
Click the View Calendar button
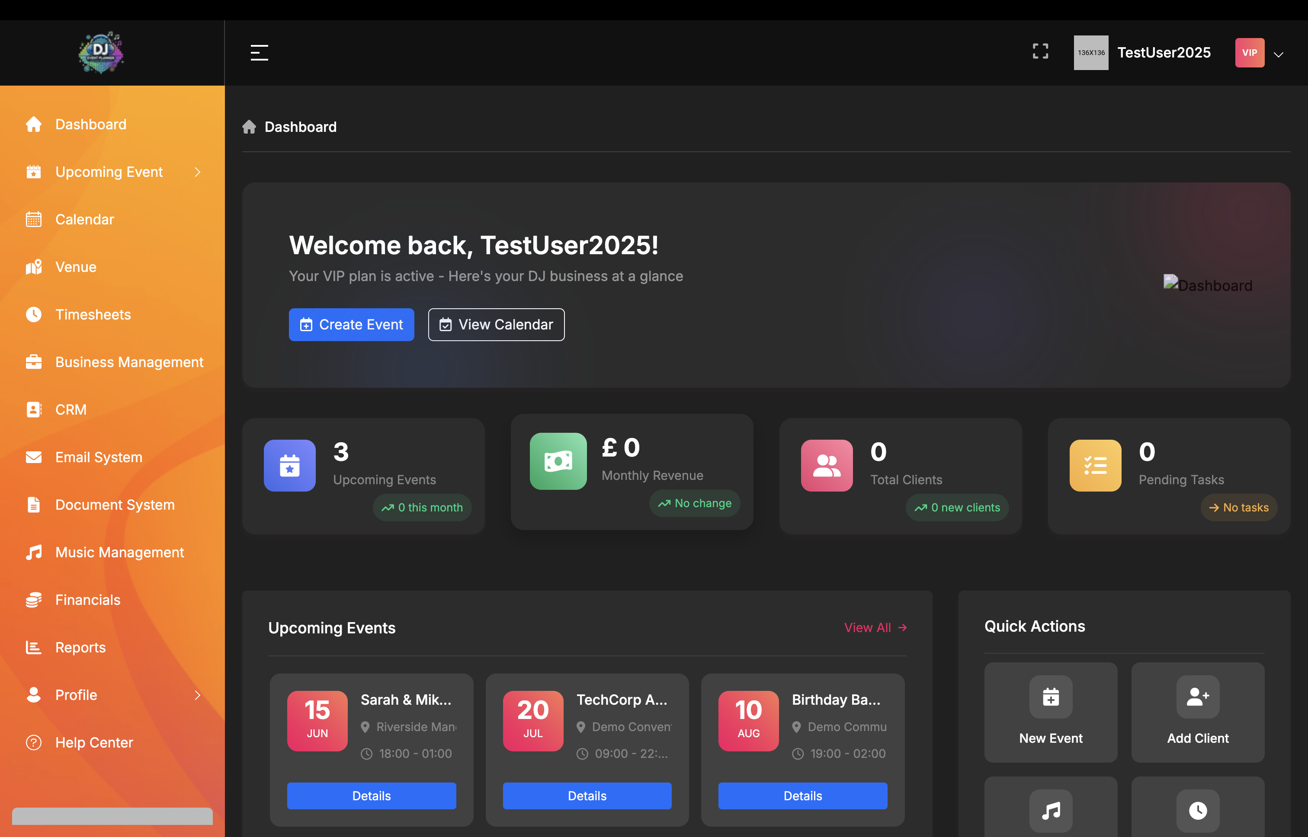tap(496, 325)
